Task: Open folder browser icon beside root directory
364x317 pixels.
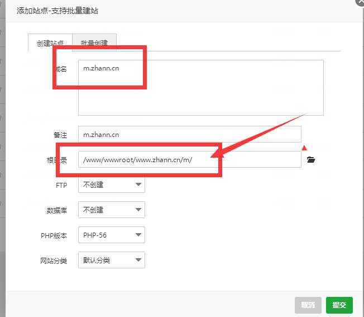Action: 311,160
